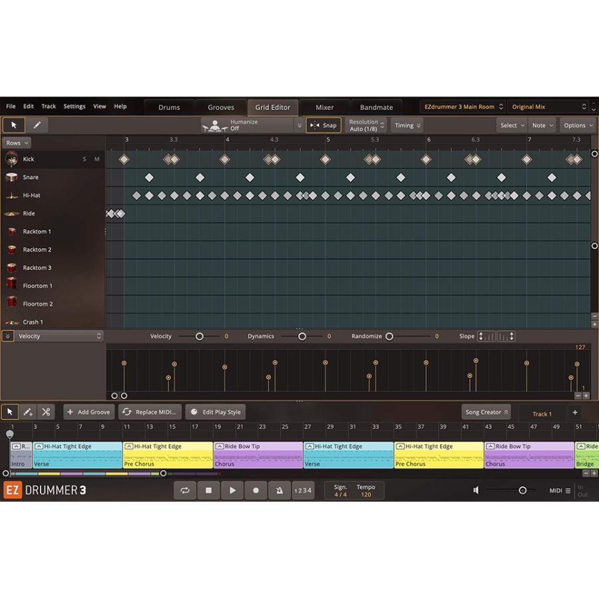Click the Edit Play Style button

[215, 412]
